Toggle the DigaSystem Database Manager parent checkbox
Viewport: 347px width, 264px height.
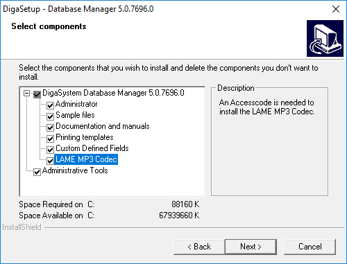point(37,94)
